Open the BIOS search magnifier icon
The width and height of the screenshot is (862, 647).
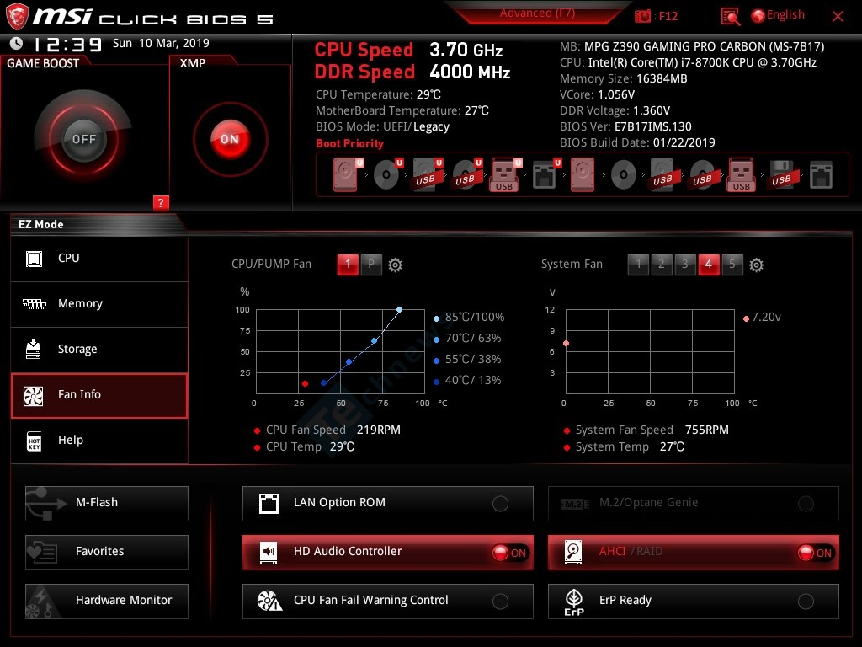[731, 16]
